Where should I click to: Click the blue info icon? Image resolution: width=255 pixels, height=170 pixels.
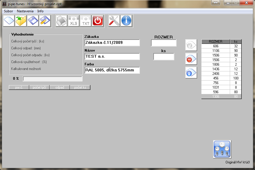click(x=126, y=21)
